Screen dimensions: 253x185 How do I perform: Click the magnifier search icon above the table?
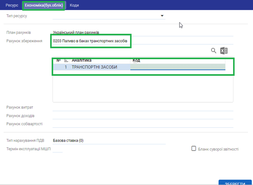point(214,51)
